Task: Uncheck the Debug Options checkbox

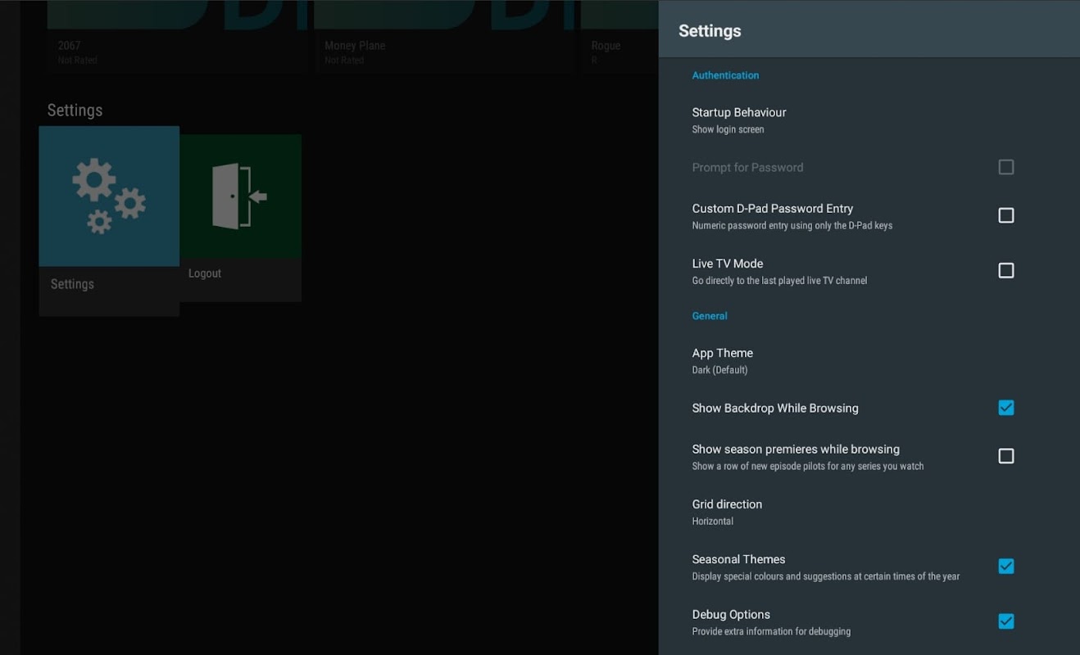Action: [1005, 621]
